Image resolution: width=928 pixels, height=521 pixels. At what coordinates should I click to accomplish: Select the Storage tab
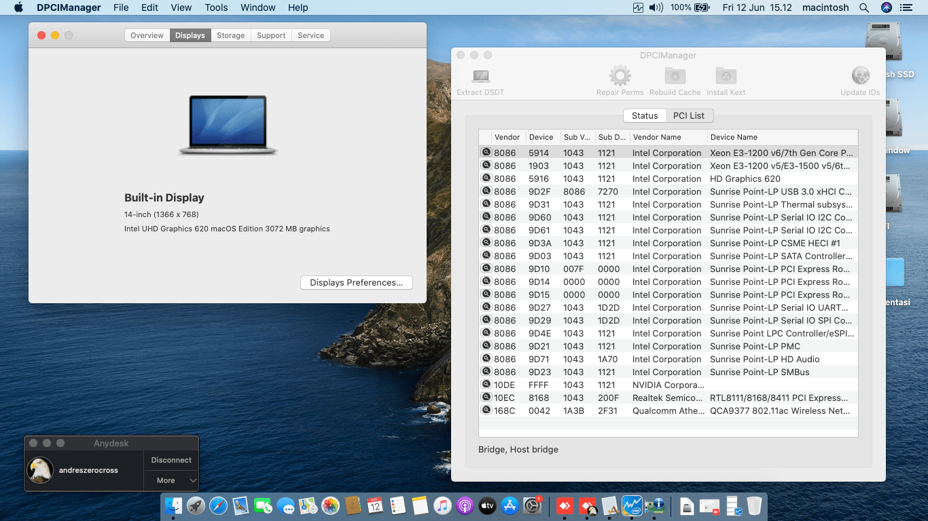coord(230,35)
